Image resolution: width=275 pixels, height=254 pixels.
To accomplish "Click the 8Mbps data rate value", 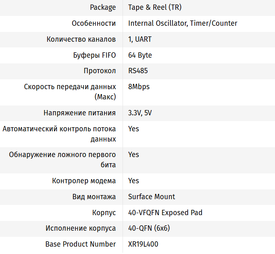I will point(139,87).
